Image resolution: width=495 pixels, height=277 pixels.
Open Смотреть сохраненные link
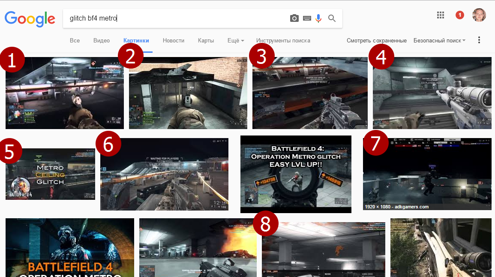(377, 40)
